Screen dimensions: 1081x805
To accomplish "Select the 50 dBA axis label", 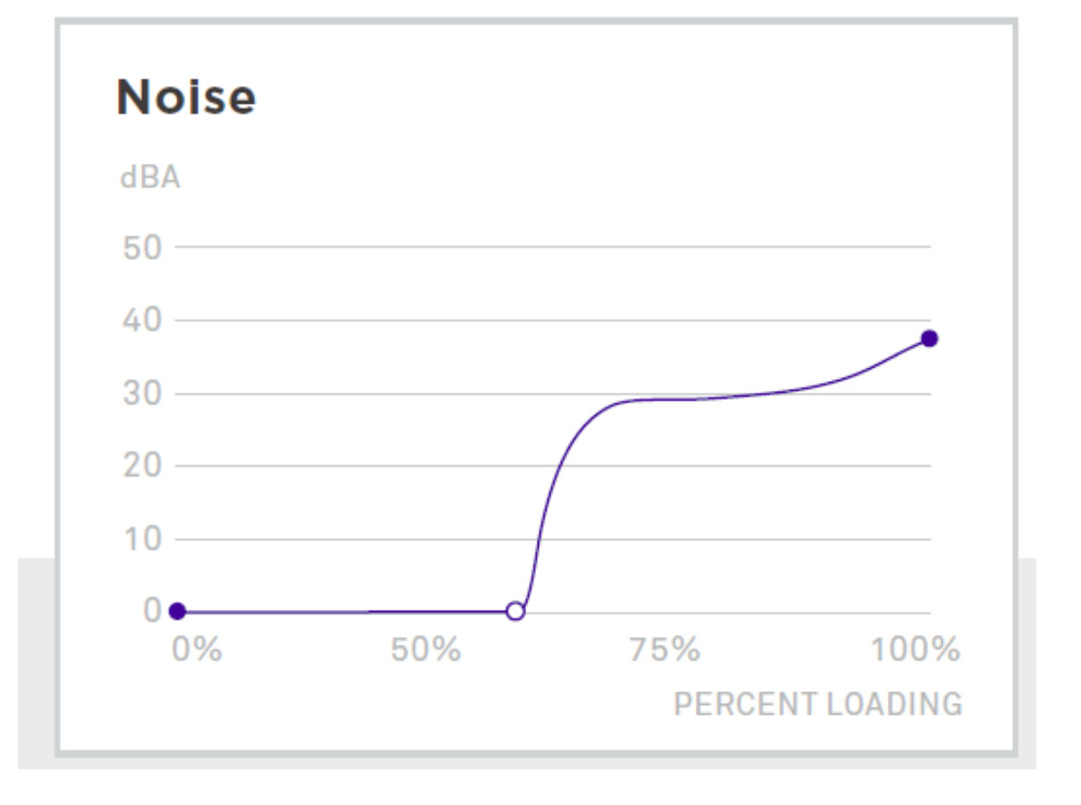I will click(141, 247).
